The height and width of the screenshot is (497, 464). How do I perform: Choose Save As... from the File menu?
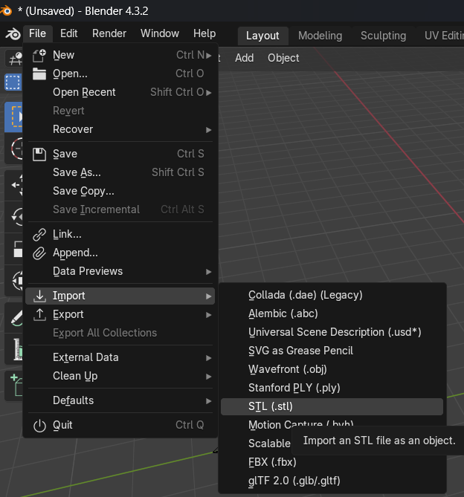coord(120,172)
